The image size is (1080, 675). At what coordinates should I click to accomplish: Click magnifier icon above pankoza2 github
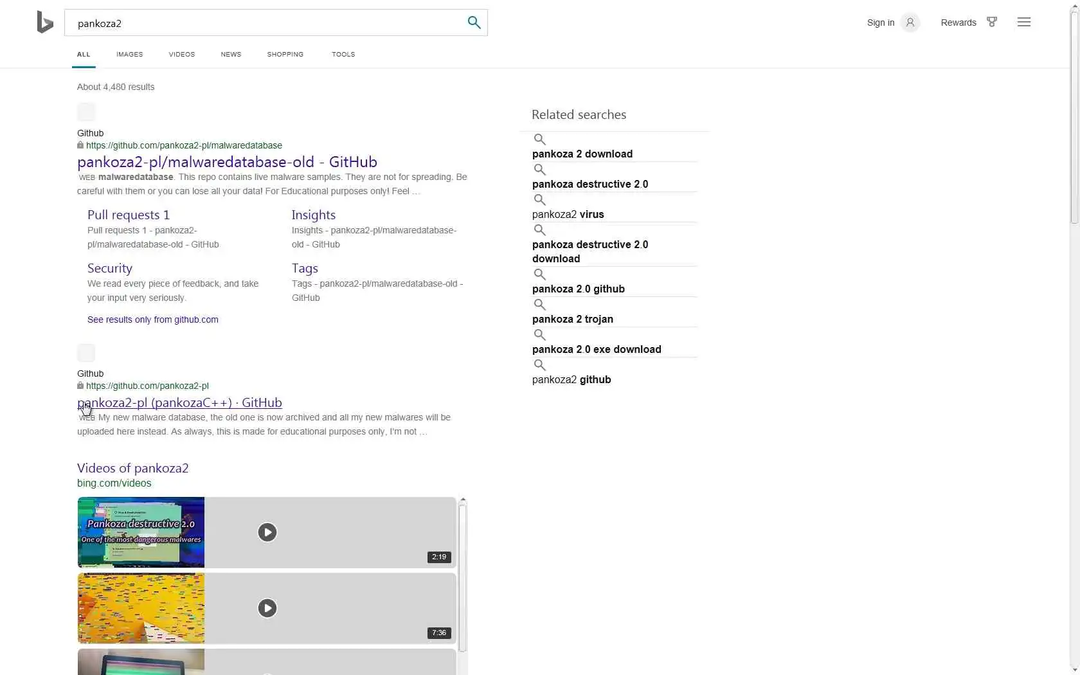(539, 365)
